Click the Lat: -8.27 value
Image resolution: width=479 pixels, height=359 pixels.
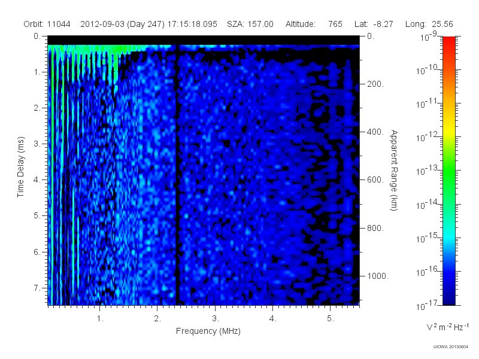click(374, 24)
